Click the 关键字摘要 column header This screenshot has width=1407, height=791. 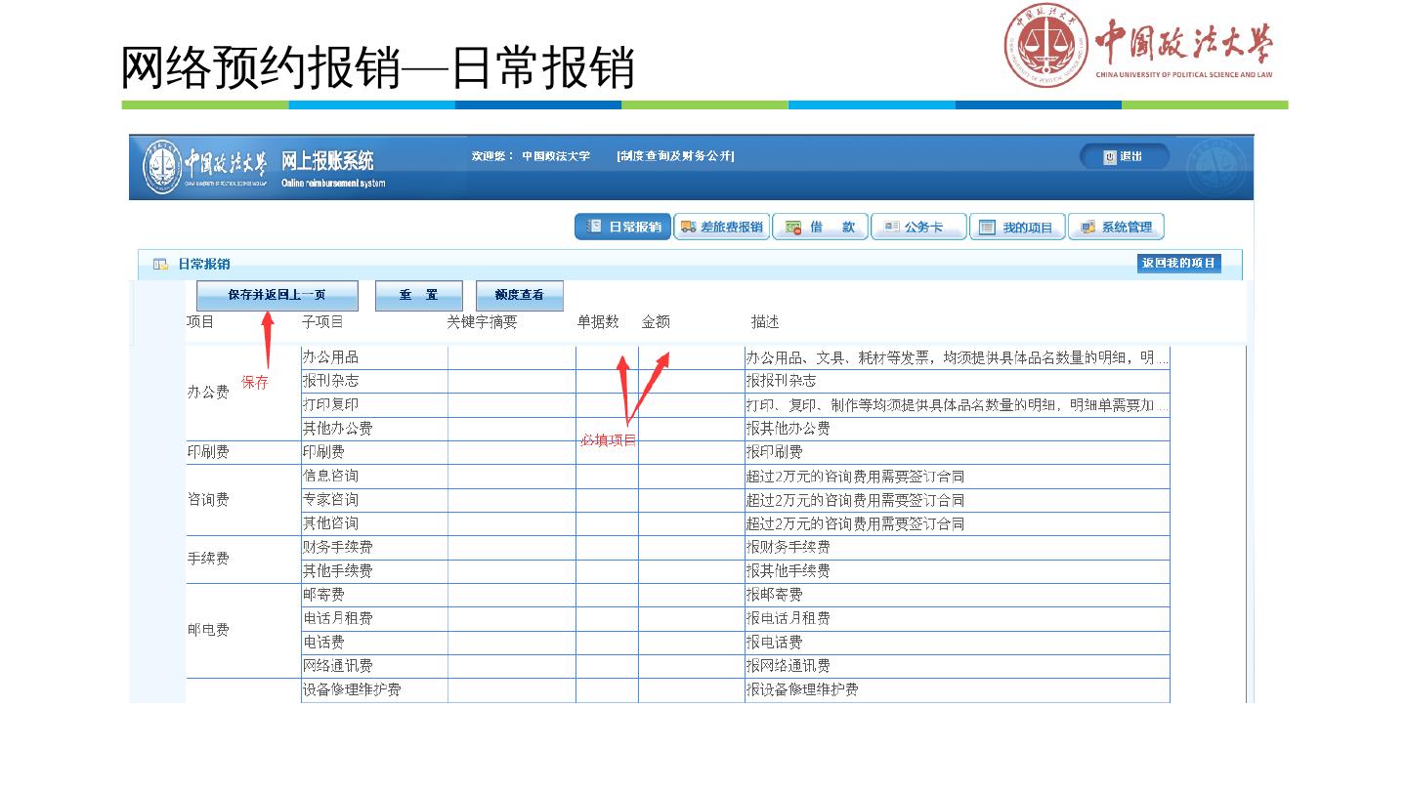(x=482, y=321)
